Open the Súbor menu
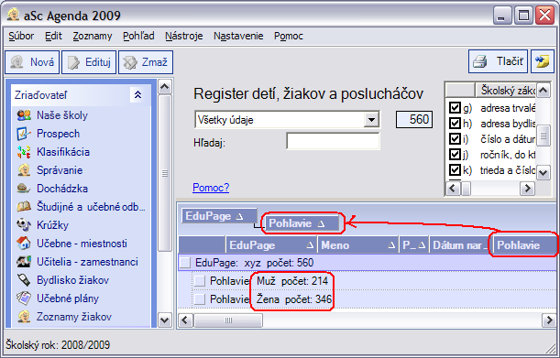 [21, 36]
